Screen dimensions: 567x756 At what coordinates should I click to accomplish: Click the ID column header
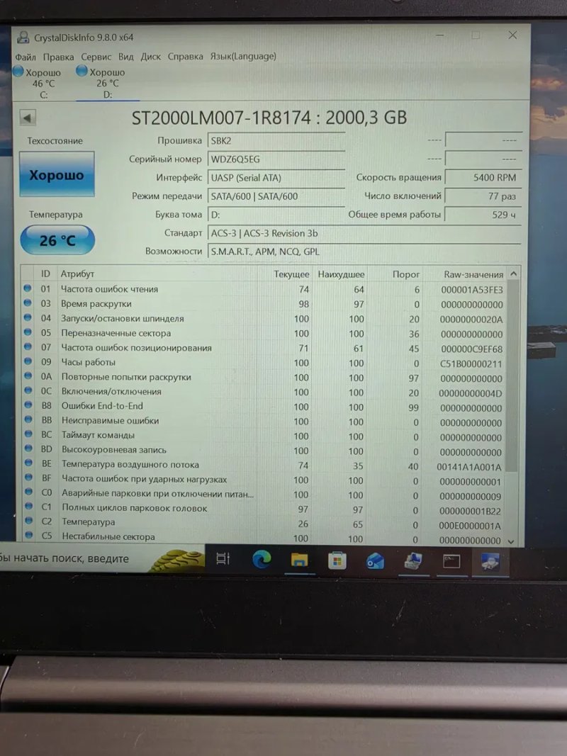[x=45, y=274]
